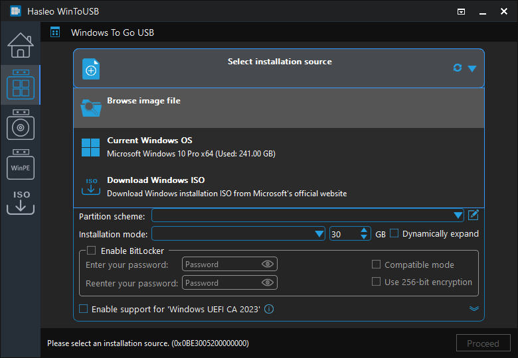
Task: Click the Windows To Go header icon
Action: (x=55, y=32)
